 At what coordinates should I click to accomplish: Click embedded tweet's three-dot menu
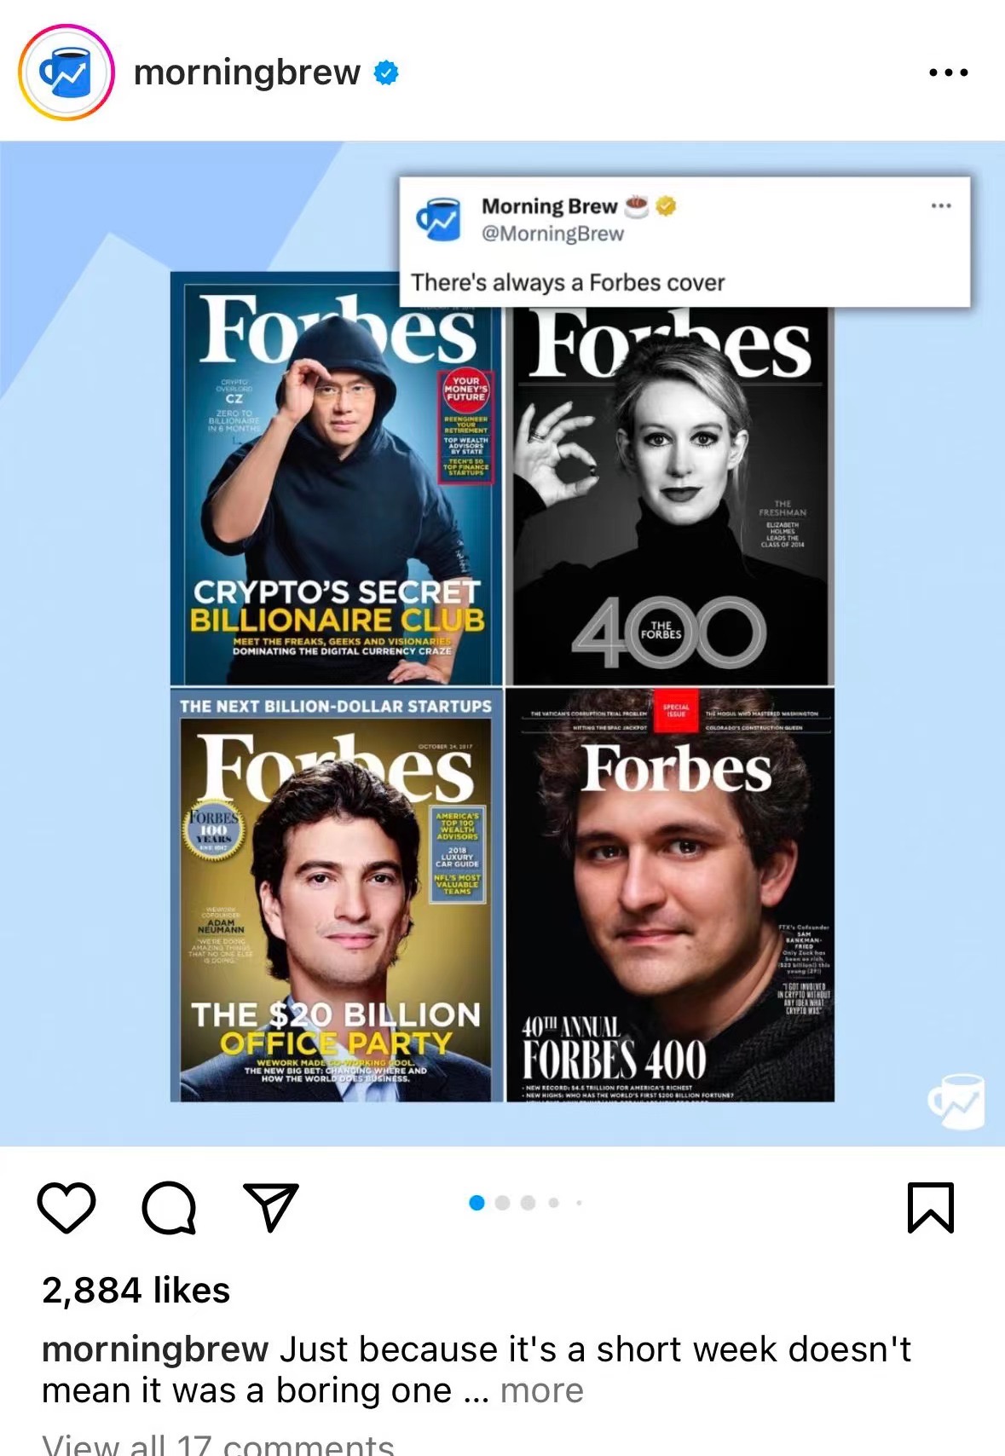941,205
